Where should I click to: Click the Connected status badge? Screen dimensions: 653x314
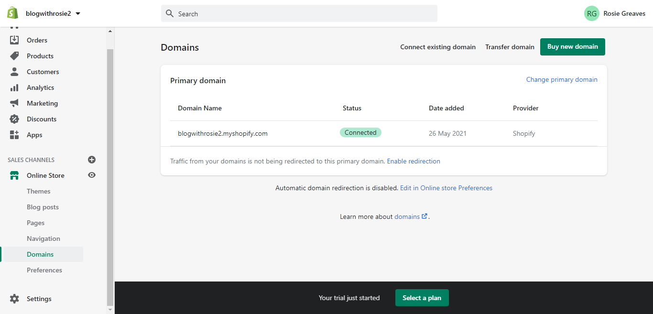360,132
